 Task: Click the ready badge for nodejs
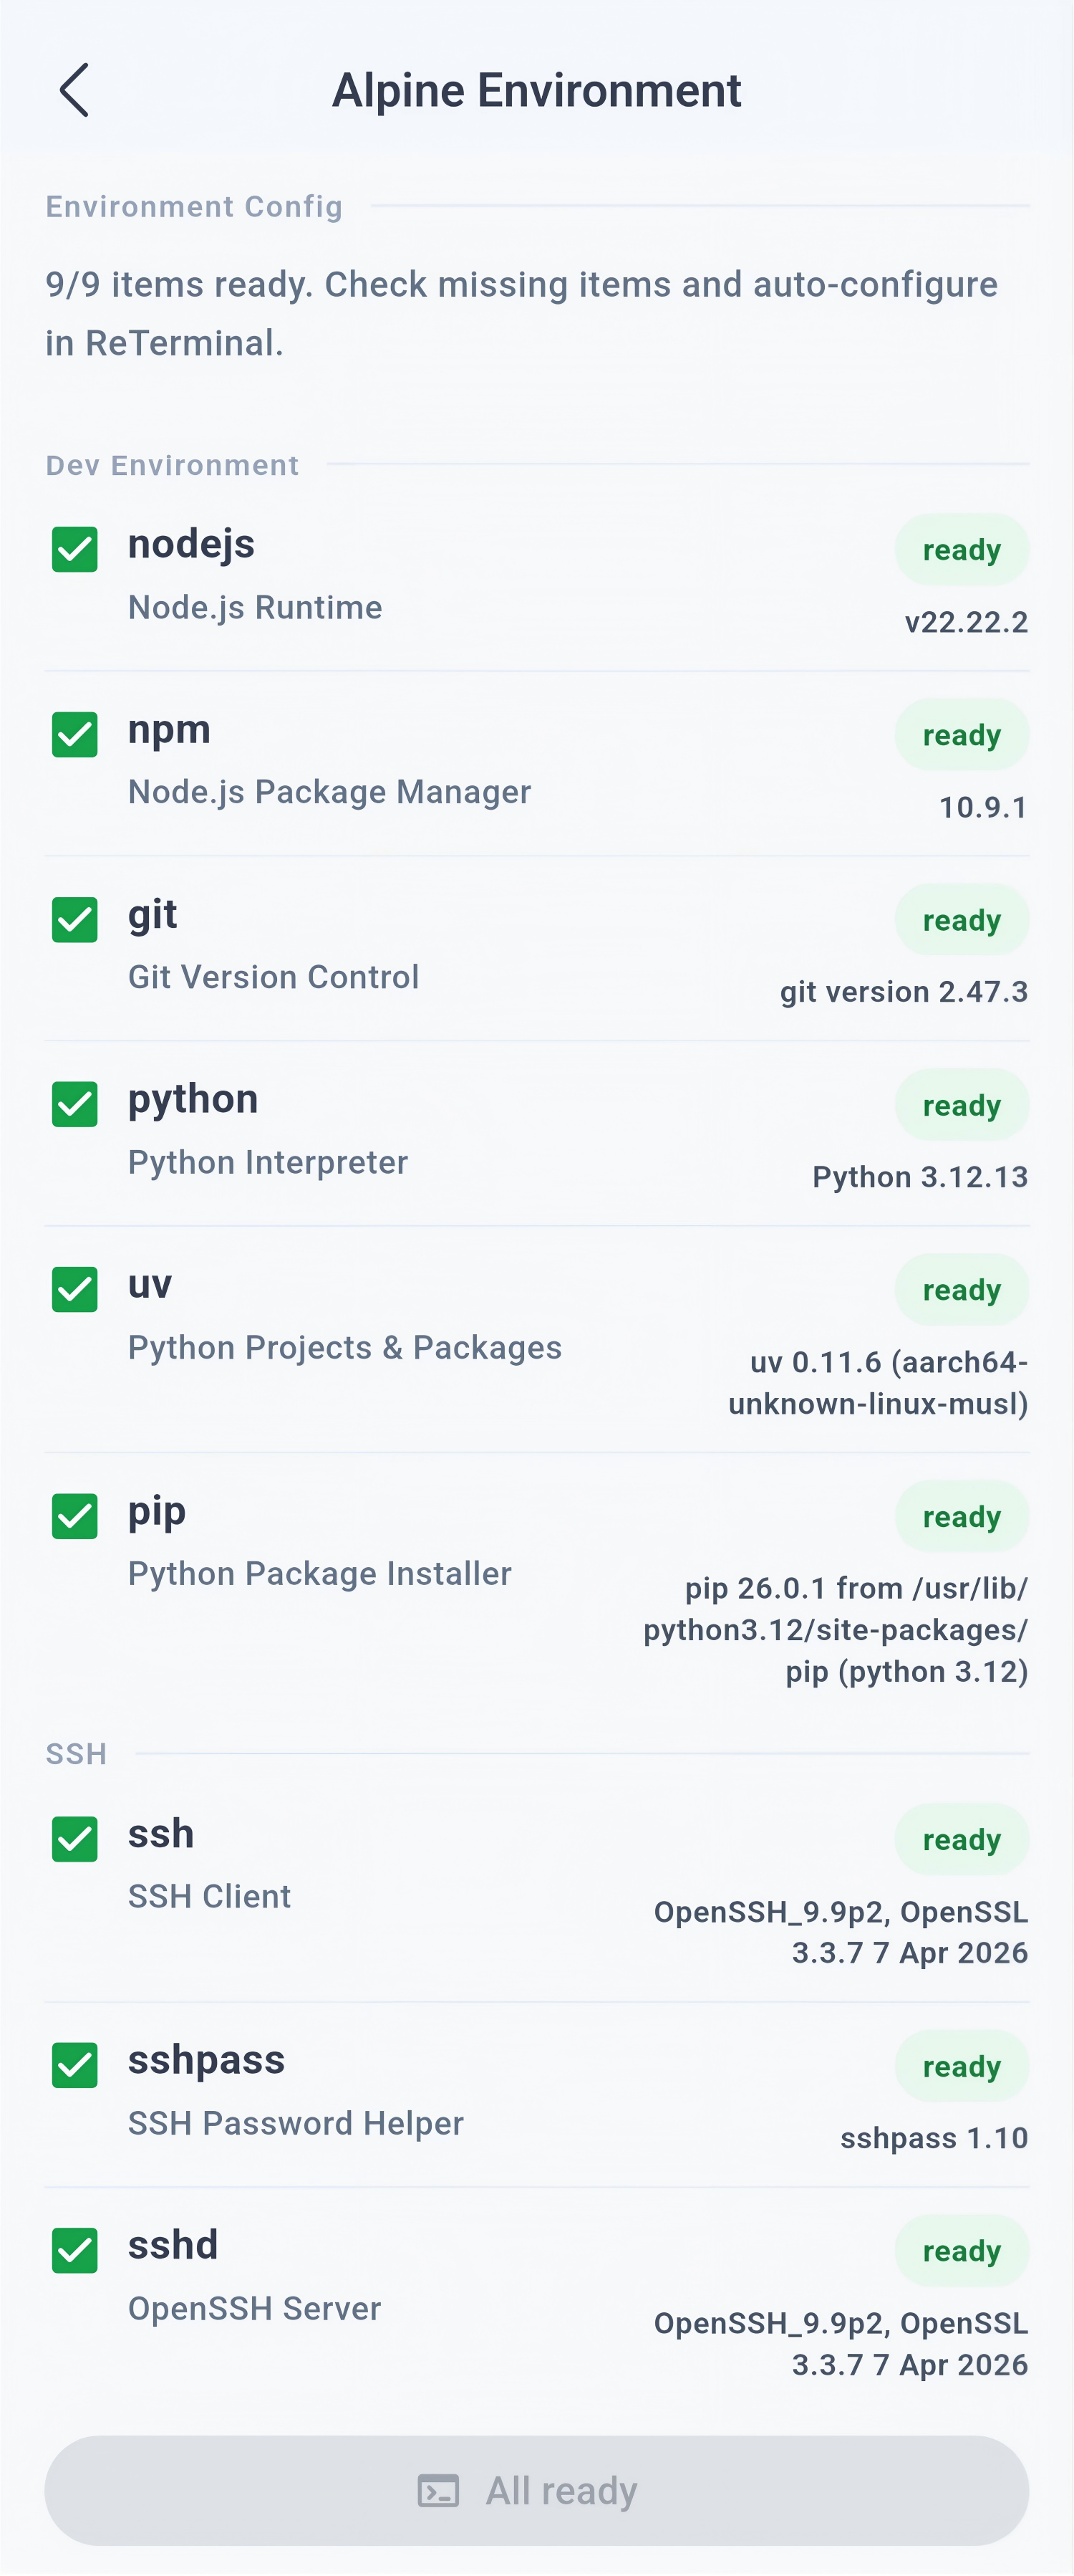pos(961,550)
